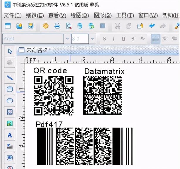Open the 工具(T) menu
This screenshot has width=180, height=169.
125,15
